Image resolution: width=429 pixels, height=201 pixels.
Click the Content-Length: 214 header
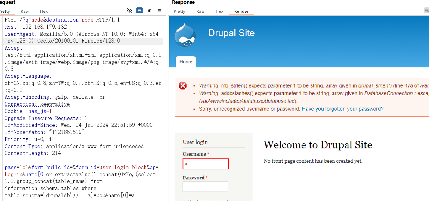(33, 153)
